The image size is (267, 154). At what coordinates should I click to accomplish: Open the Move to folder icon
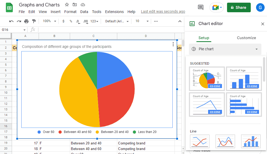coord(75,5)
